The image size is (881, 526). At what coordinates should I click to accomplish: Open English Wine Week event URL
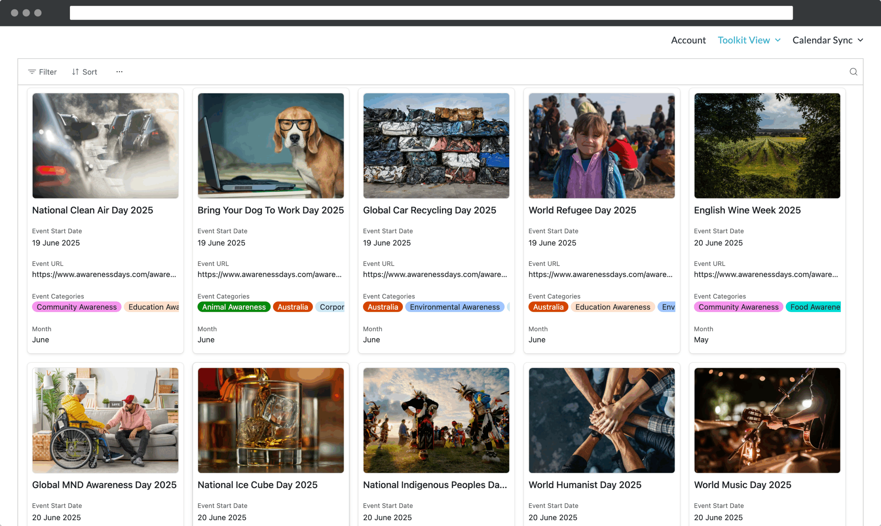(x=766, y=274)
